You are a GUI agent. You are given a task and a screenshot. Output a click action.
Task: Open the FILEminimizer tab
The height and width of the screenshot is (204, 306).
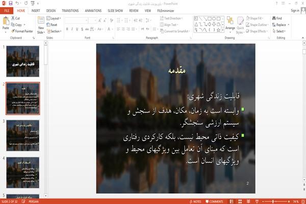[165, 11]
